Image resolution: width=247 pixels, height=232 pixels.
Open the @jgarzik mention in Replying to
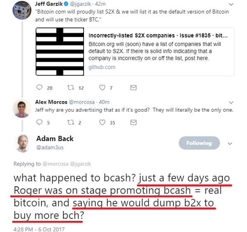[x=80, y=164]
